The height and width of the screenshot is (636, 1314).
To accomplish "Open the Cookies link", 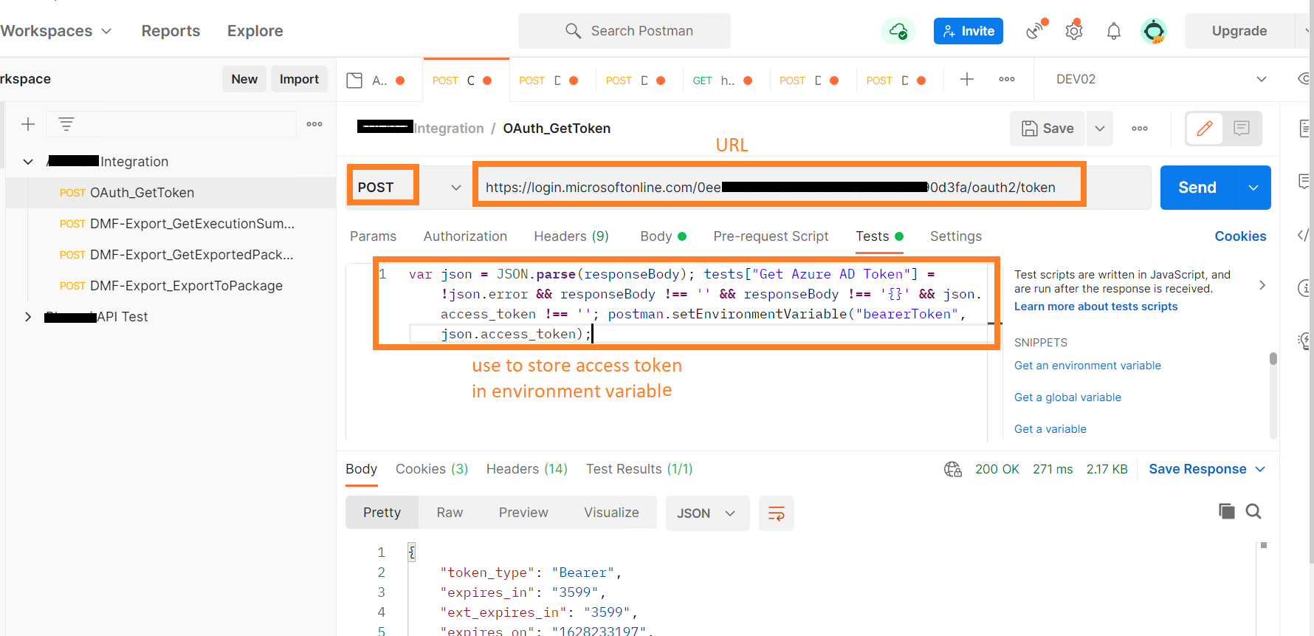I will click(1240, 236).
